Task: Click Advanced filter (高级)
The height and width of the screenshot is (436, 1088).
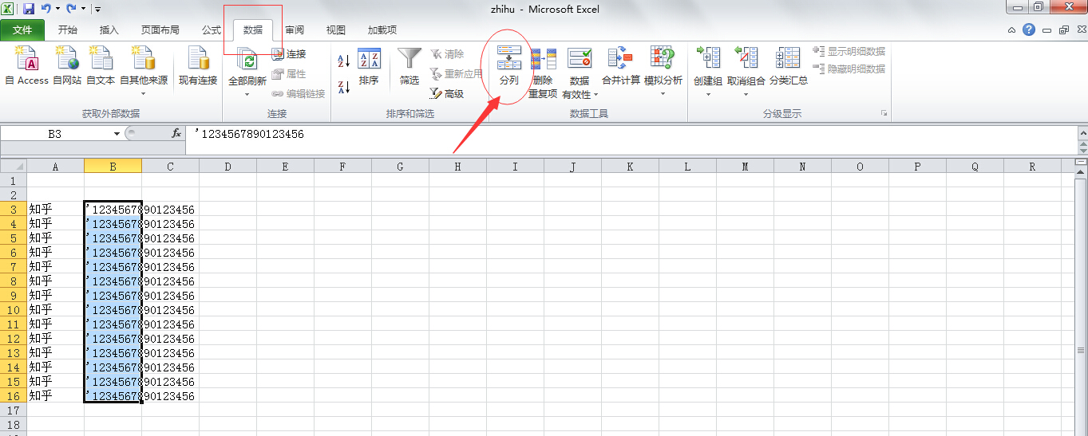Action: [447, 94]
